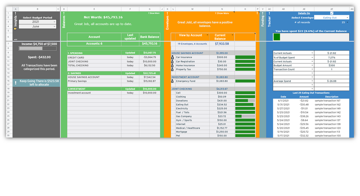
Task: Open the View by Account filter dropdown
Action: point(207,35)
